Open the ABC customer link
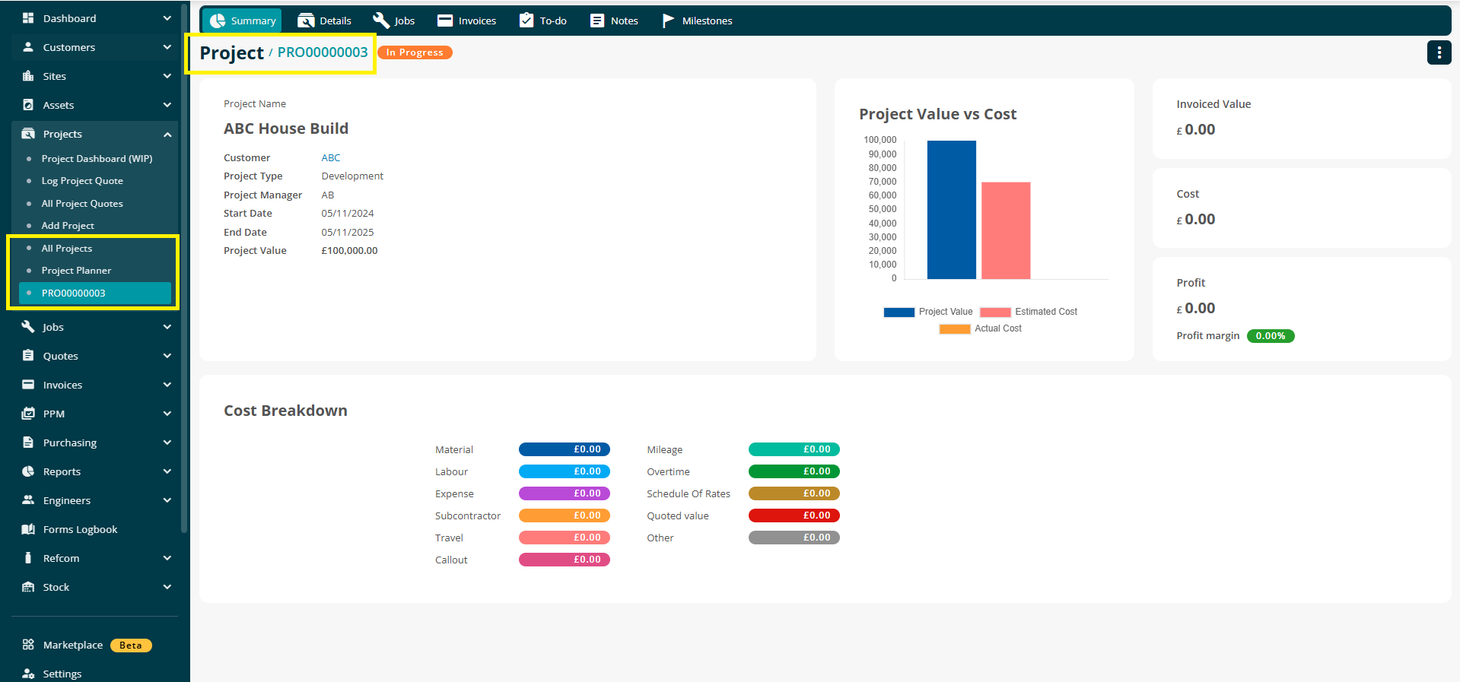 coord(331,157)
